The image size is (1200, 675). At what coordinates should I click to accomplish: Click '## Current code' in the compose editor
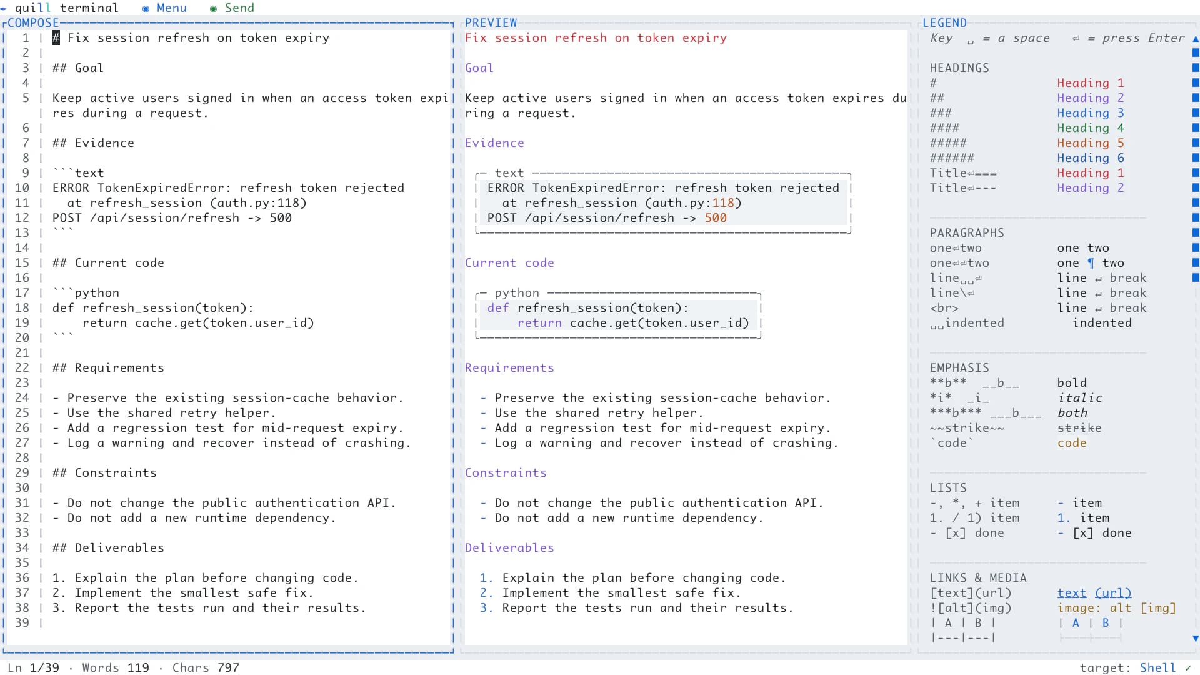(108, 262)
